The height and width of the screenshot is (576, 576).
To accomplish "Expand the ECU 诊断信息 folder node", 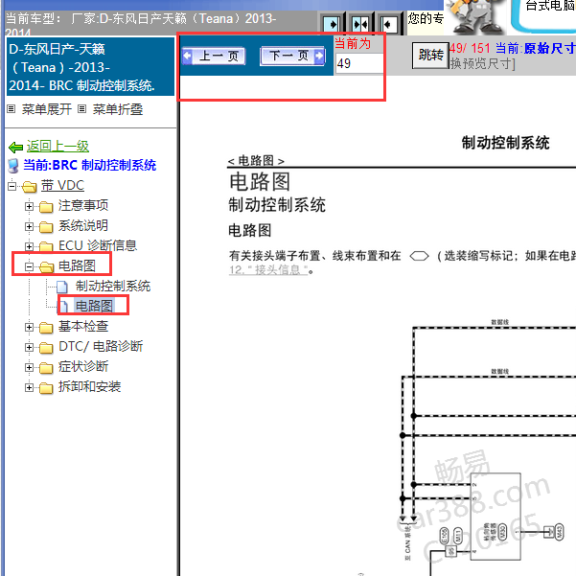I will coord(29,246).
